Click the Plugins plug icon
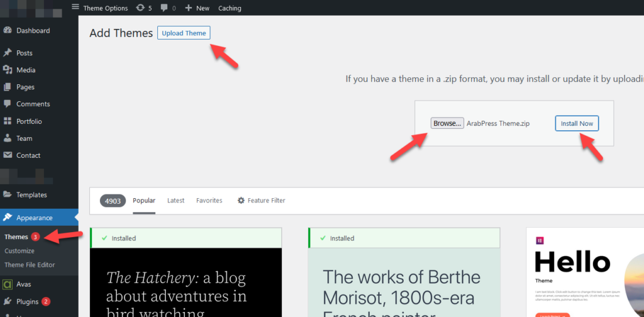644x317 pixels. tap(8, 301)
